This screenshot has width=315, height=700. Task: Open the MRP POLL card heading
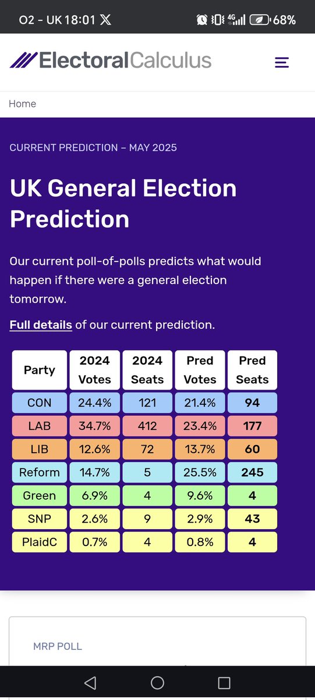[x=58, y=646]
